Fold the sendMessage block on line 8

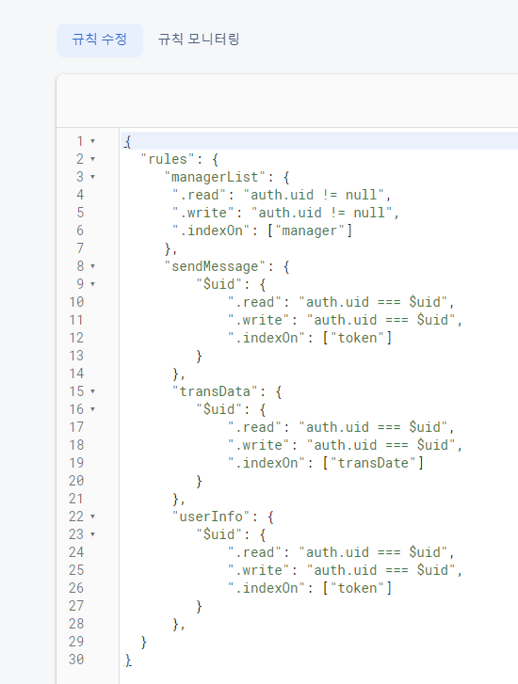coord(92,266)
